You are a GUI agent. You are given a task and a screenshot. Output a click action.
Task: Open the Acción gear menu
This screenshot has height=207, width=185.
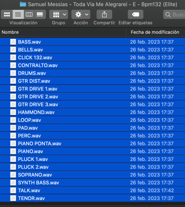tap(81, 15)
